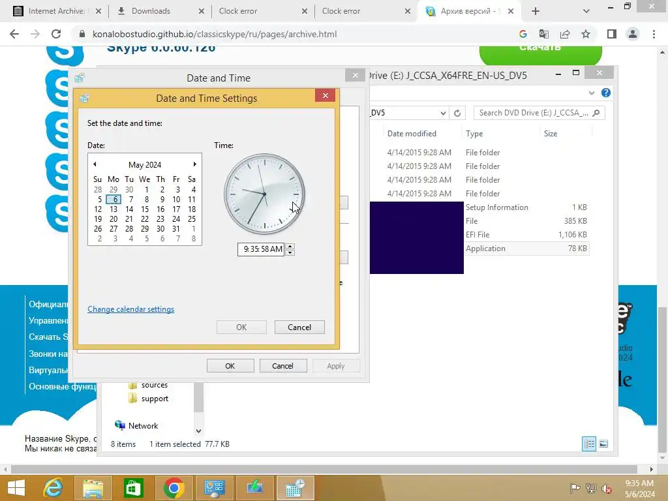Select May 15 in calendar
Viewport: 668px width, 501px height.
(145, 209)
